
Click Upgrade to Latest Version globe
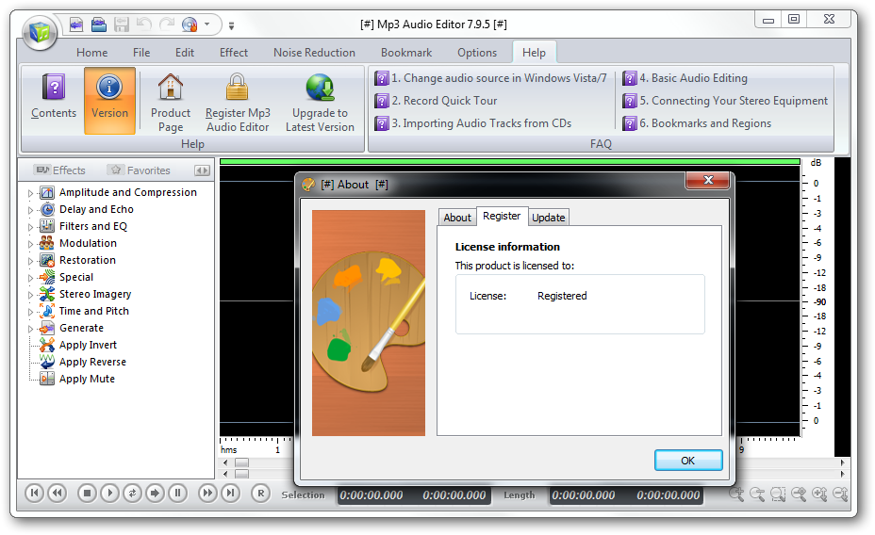click(320, 88)
